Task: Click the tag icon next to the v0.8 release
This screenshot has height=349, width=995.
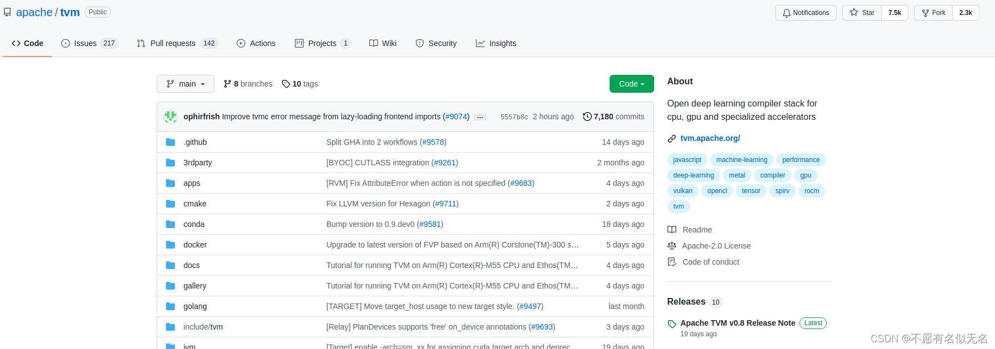Action: tap(672, 324)
